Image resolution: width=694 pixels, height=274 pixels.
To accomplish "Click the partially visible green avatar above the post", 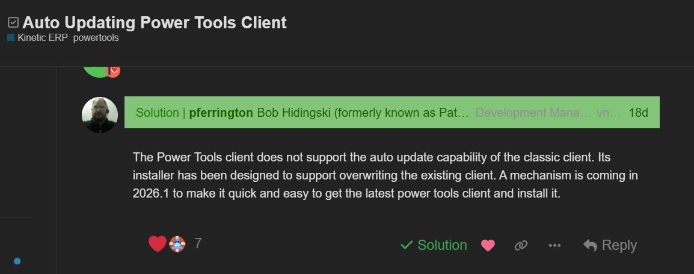I will pyautogui.click(x=96, y=72).
